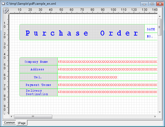Minimize the sample_en.xml window
Screen dimensions: 165x127
[145, 4]
